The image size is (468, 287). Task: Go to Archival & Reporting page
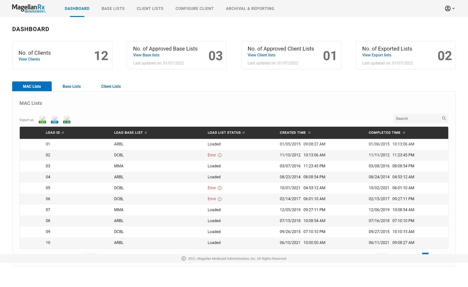tap(250, 9)
